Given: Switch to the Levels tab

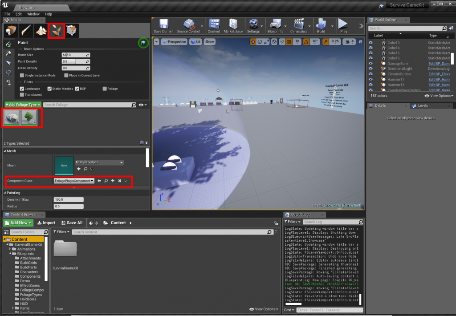Looking at the screenshot, I should [423, 106].
